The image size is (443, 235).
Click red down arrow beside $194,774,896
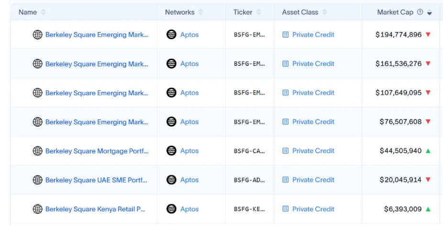click(x=428, y=35)
